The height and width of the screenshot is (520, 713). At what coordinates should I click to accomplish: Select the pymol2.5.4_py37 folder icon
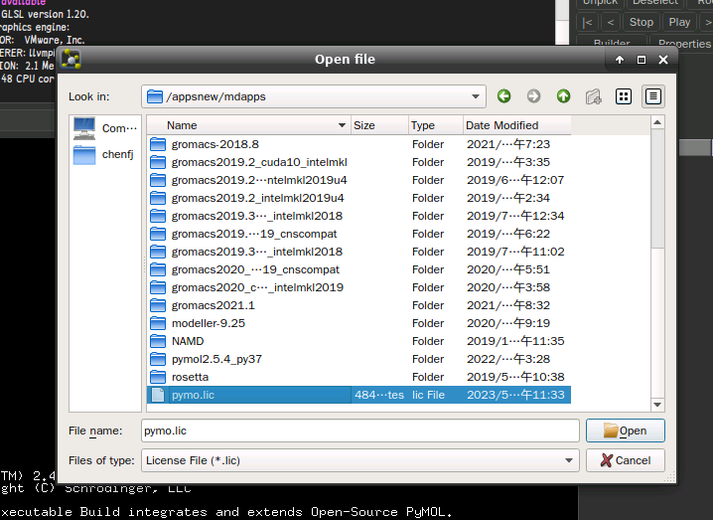tap(158, 359)
